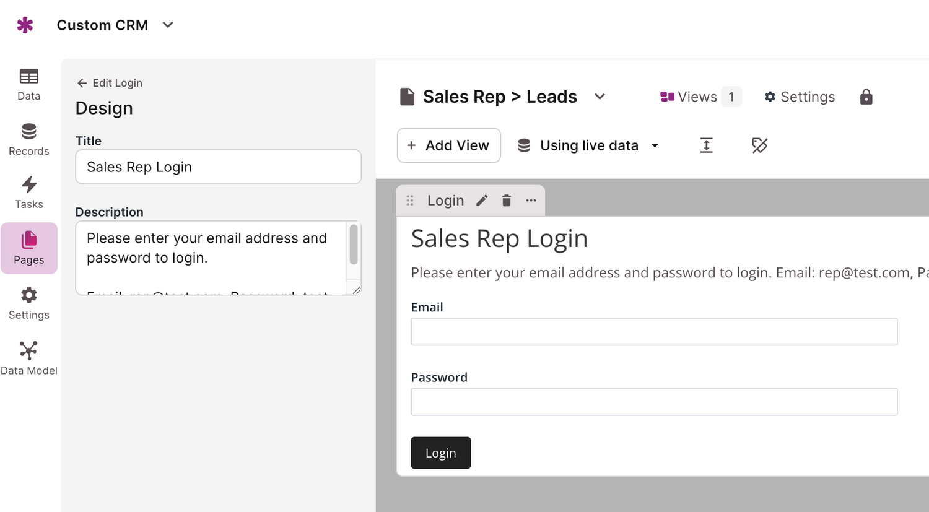Click the asterisk logo icon
The width and height of the screenshot is (929, 512).
[25, 25]
